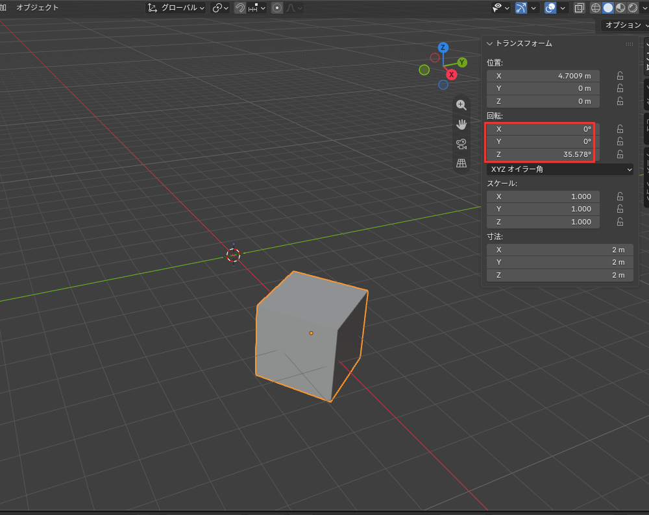The image size is (649, 515).
Task: Open the XYZ オイラー角 rotation mode dropdown
Action: [x=559, y=169]
